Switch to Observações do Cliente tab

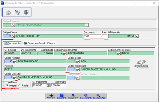coord(40,43)
